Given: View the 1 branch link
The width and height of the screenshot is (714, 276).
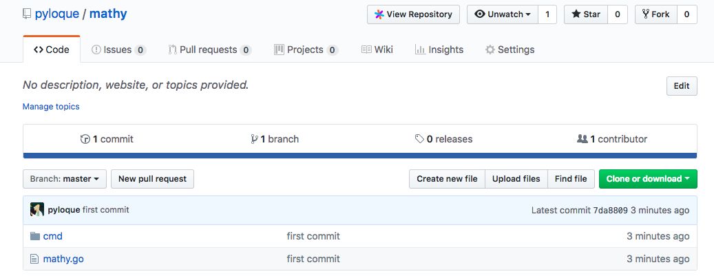Looking at the screenshot, I should coord(275,139).
